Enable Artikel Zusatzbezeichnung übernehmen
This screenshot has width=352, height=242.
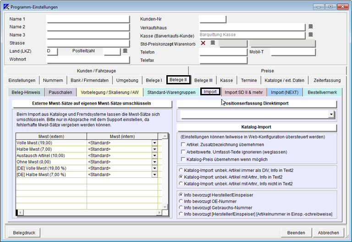(183, 144)
